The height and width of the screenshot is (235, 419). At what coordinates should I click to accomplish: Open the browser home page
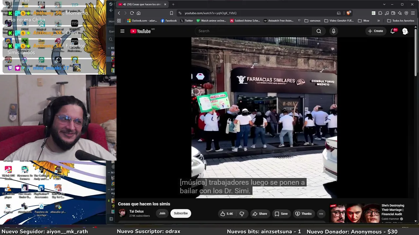[x=138, y=13]
